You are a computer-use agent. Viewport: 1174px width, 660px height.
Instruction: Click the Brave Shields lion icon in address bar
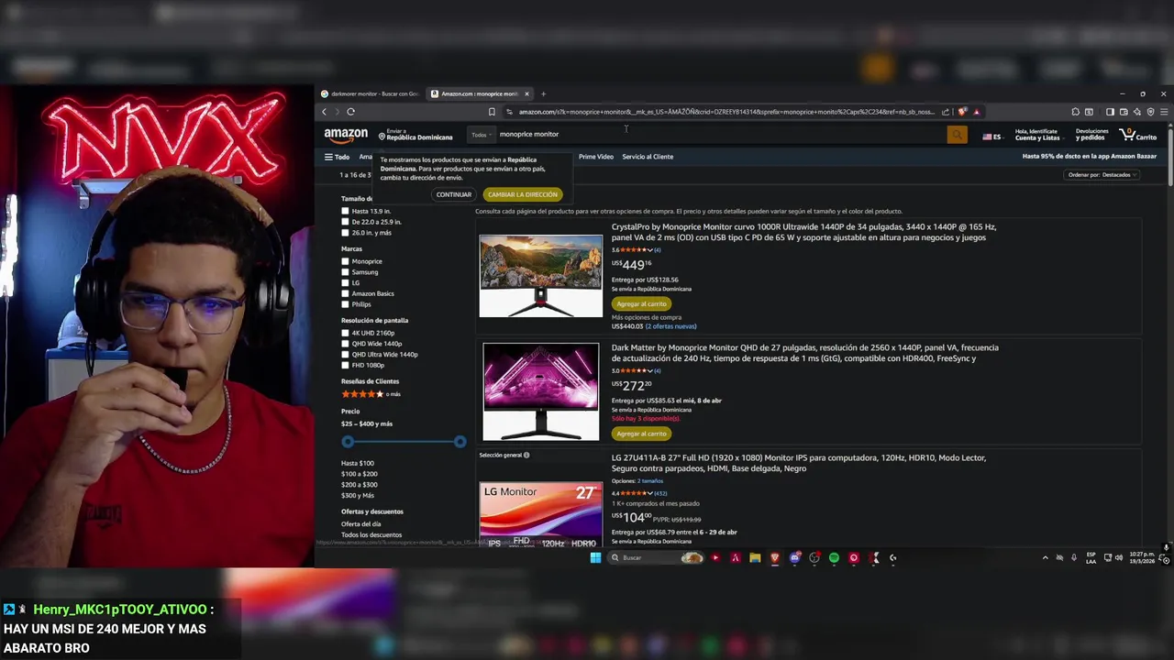coord(962,112)
